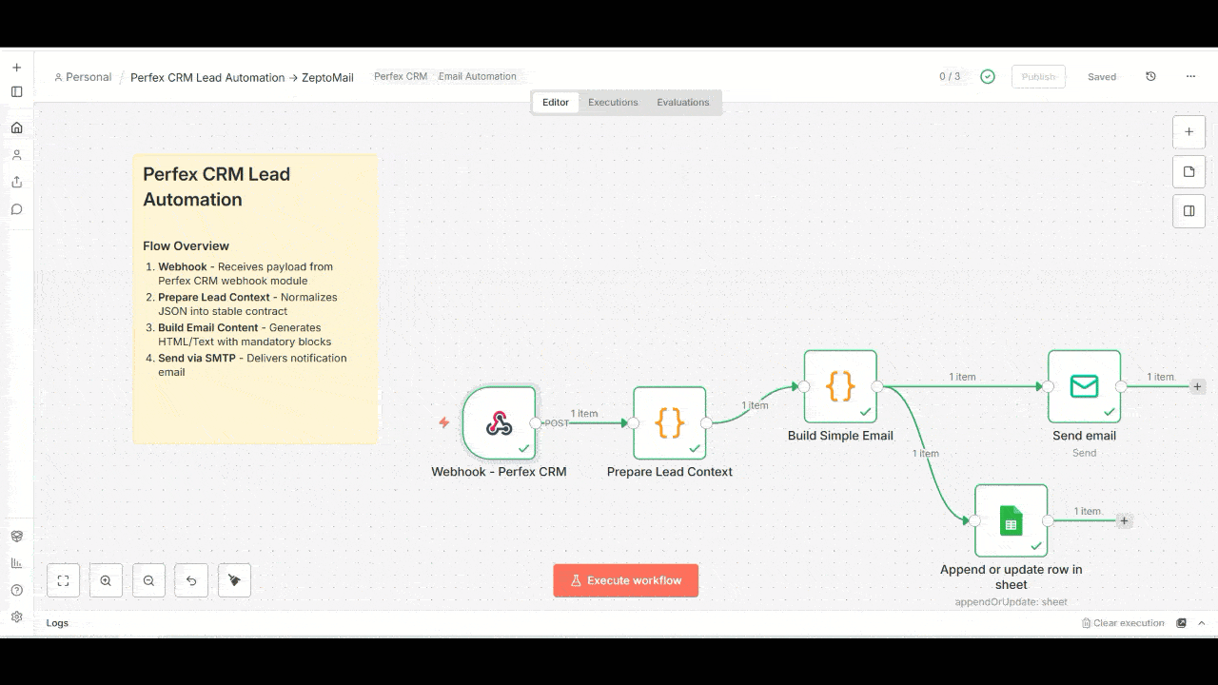Screen dimensions: 1218x685
Task: Open the Home overview icon
Action: point(16,127)
